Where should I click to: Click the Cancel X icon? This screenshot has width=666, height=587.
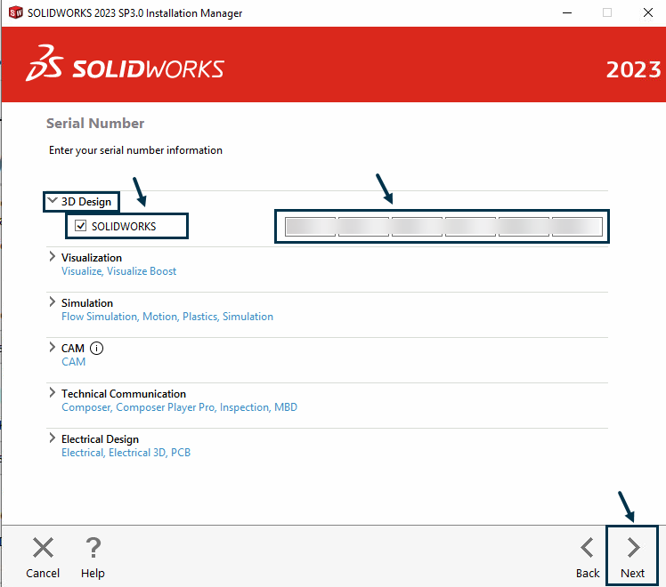(x=43, y=548)
